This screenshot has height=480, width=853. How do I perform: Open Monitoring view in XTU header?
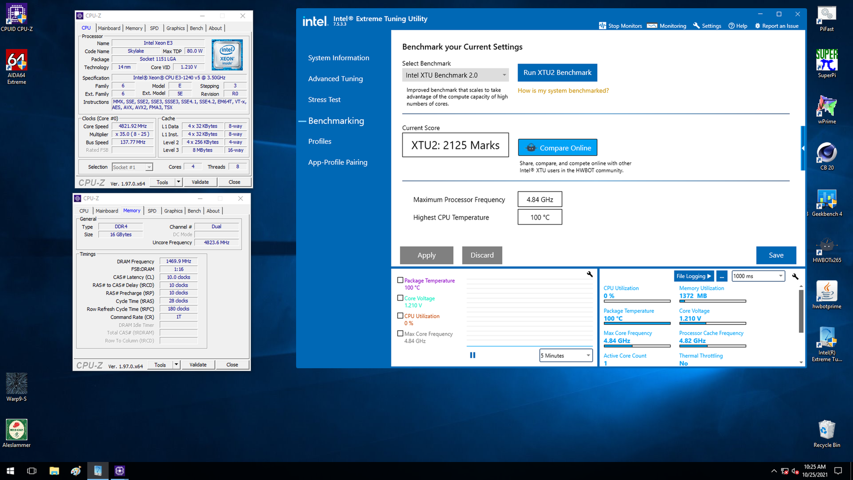667,26
